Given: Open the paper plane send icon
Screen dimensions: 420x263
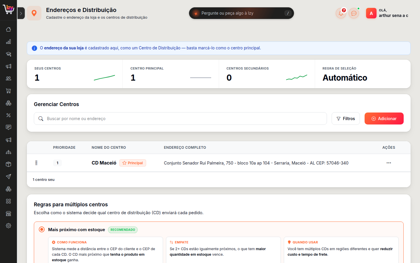Looking at the screenshot, I should 8,177.
